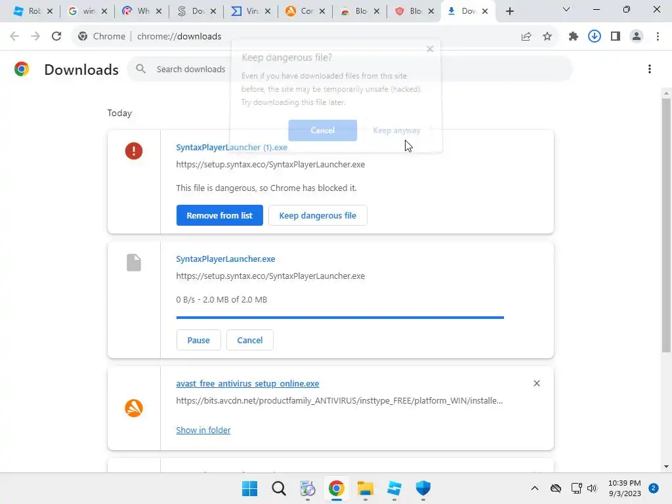Click the search magnifier in Search downloads
This screenshot has width=672, height=504.
tap(140, 68)
